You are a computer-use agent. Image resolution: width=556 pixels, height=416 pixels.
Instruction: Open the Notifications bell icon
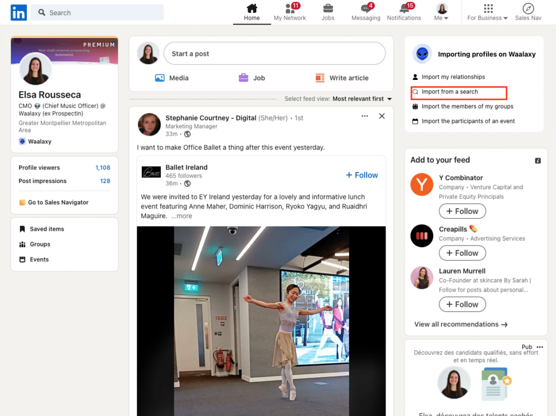click(404, 9)
